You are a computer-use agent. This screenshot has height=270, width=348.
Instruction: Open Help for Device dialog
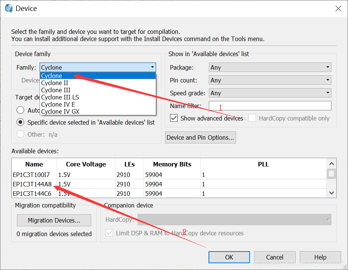click(320, 257)
